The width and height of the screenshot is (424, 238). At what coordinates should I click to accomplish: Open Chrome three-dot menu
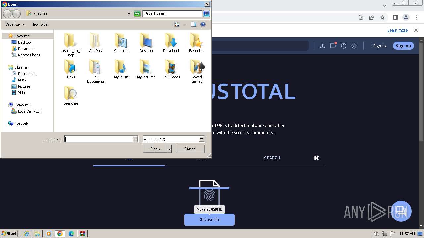click(x=417, y=17)
